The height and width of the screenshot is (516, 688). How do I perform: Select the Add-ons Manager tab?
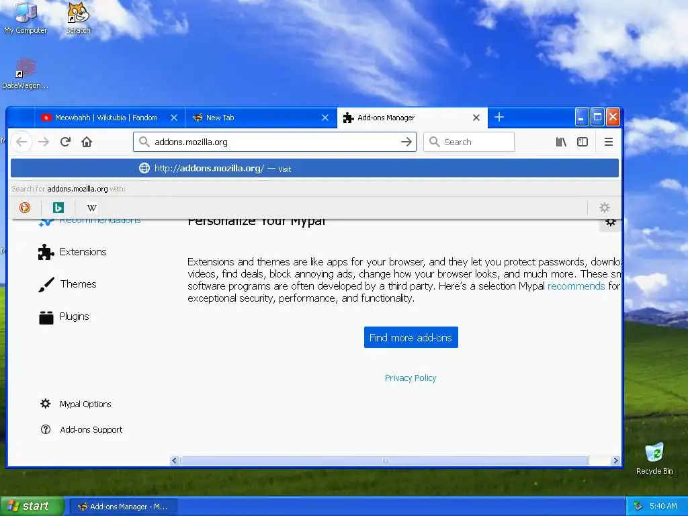click(412, 118)
